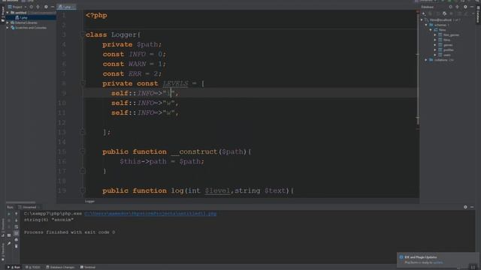Open Run panel gear settings

point(465,207)
